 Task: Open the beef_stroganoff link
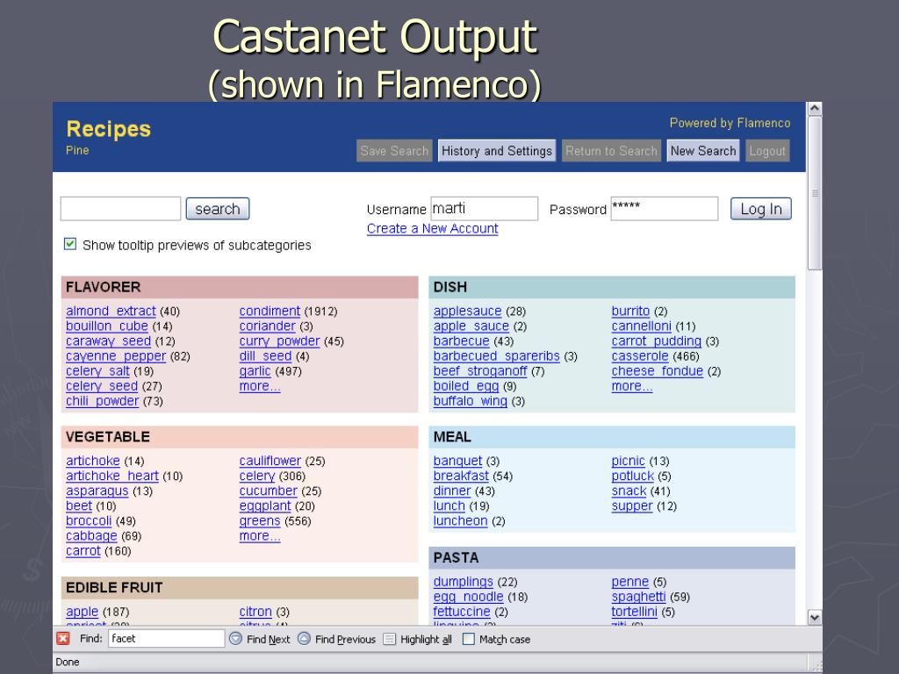(480, 371)
